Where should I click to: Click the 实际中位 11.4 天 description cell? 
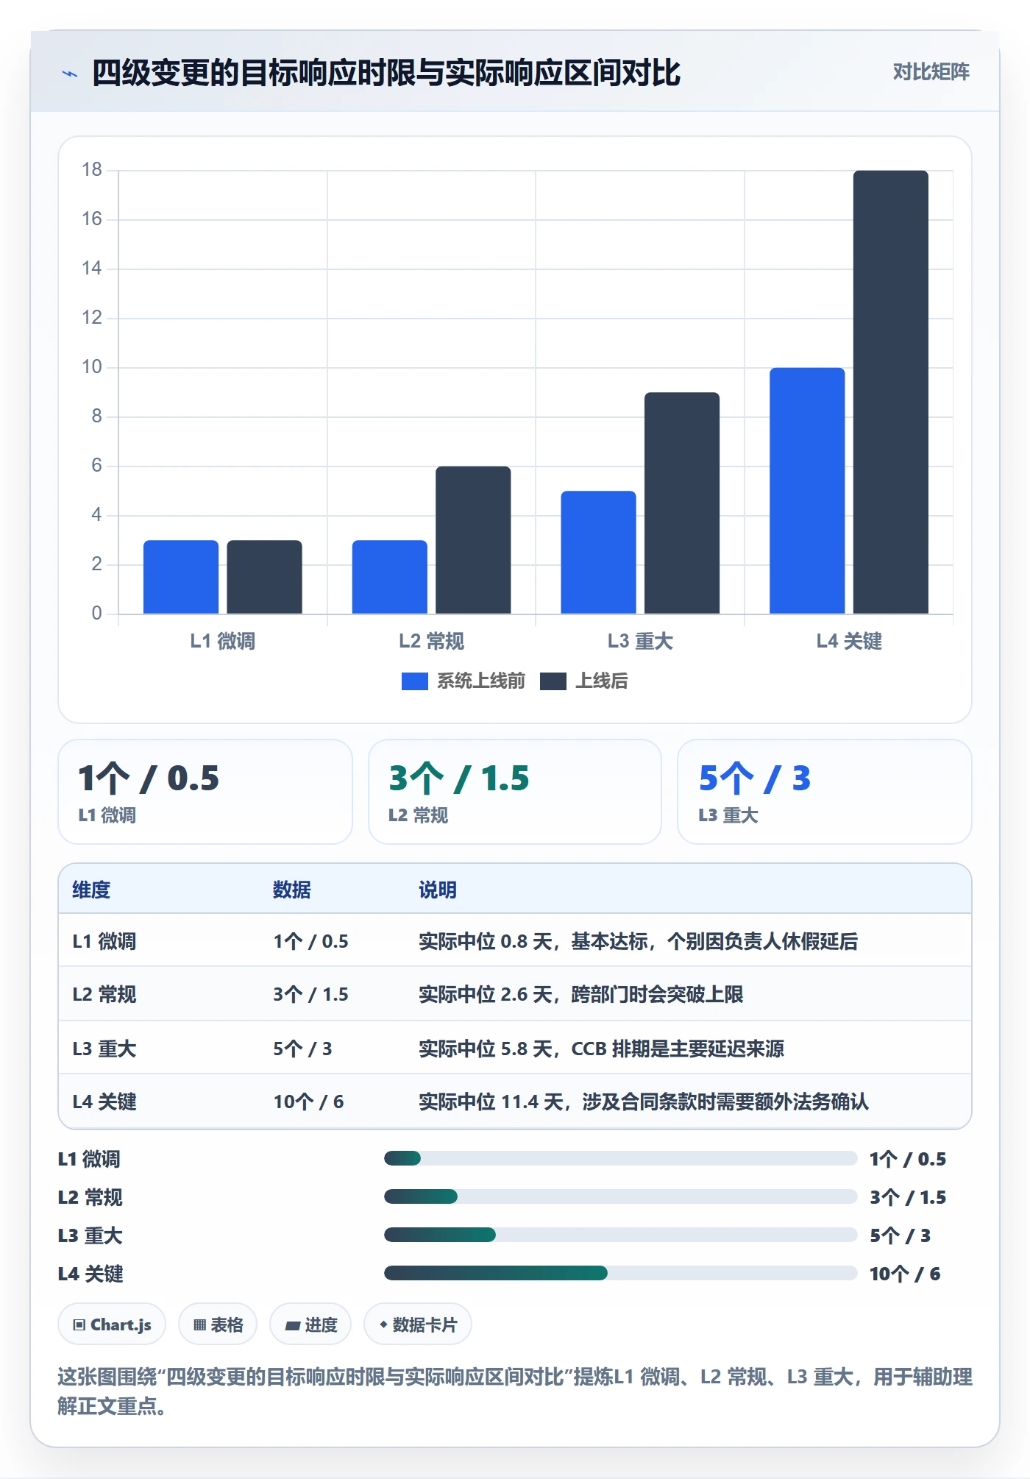[644, 1102]
